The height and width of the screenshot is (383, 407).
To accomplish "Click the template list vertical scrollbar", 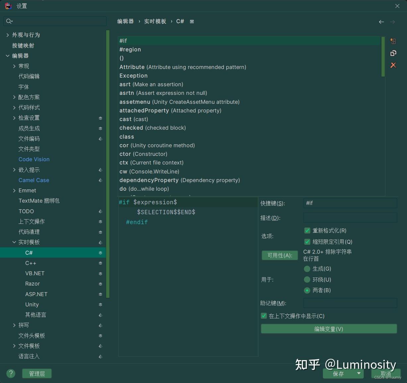I will (383, 57).
